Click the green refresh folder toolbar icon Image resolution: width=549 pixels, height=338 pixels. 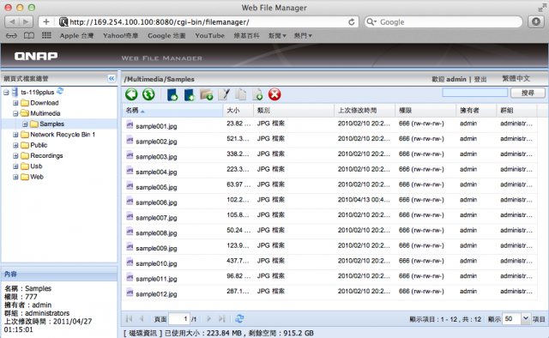(148, 94)
